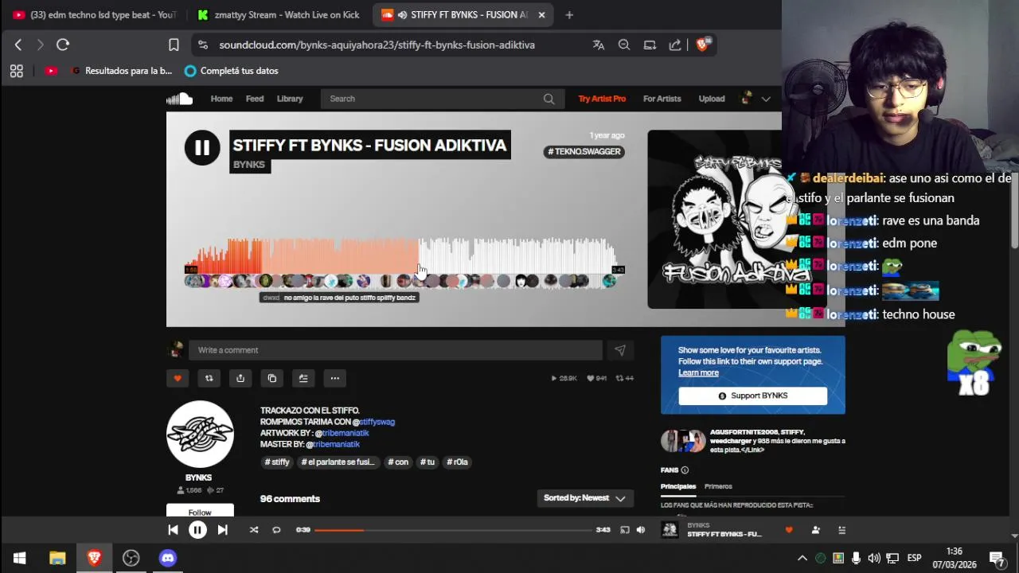The height and width of the screenshot is (573, 1019).
Task: Open the zoom magnifier icon in address bar
Action: [x=624, y=45]
